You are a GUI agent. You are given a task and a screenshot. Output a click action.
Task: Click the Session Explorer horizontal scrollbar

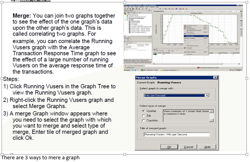138,36
